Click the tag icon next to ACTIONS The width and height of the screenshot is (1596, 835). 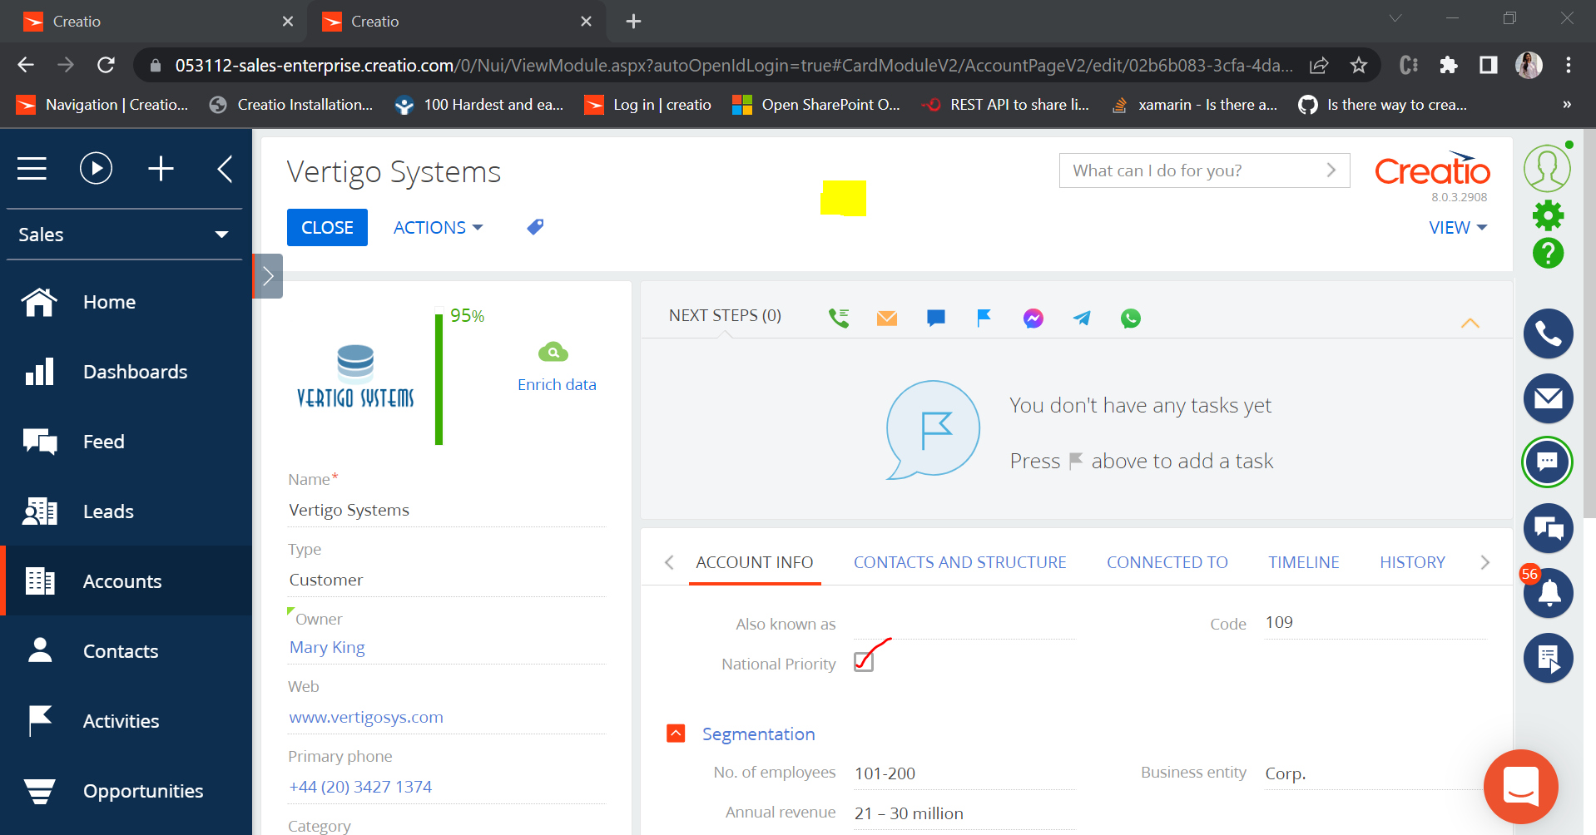(535, 227)
